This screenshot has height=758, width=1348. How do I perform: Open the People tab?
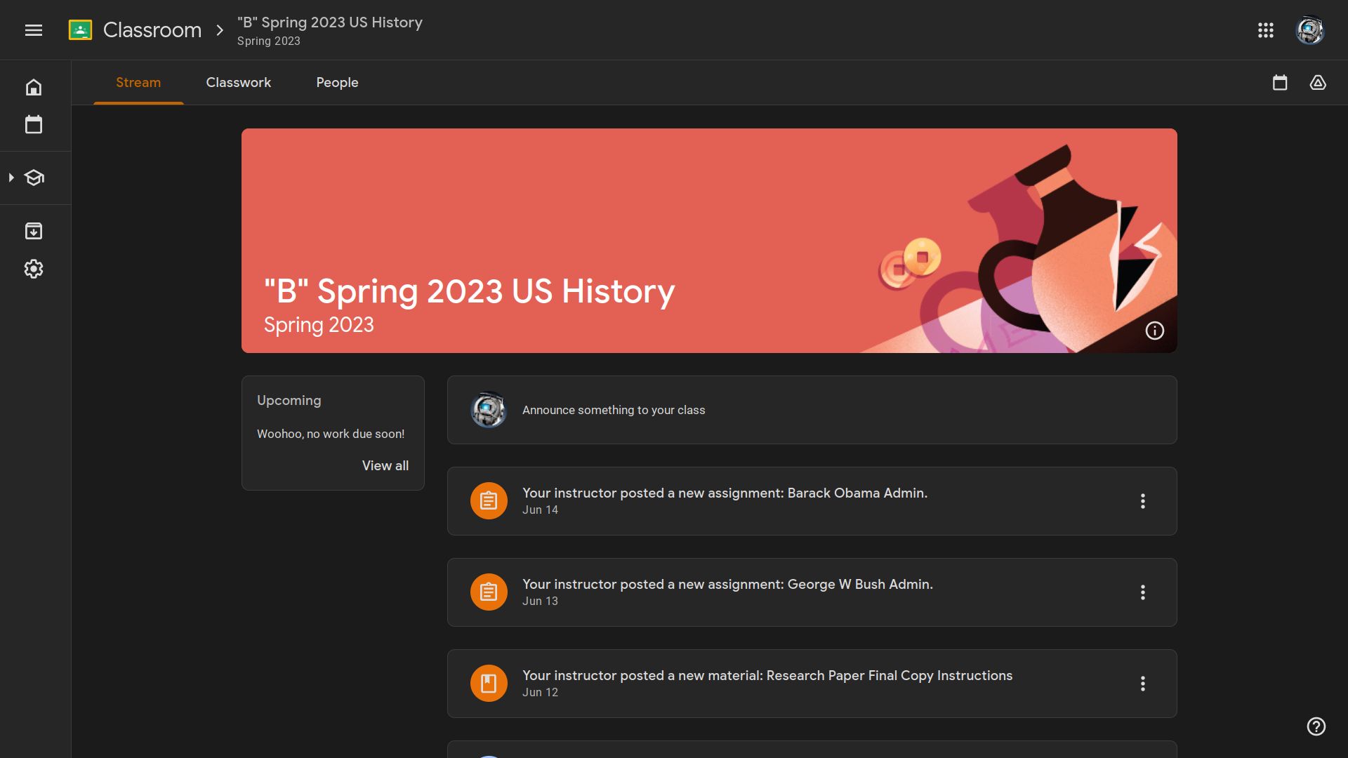(x=336, y=82)
